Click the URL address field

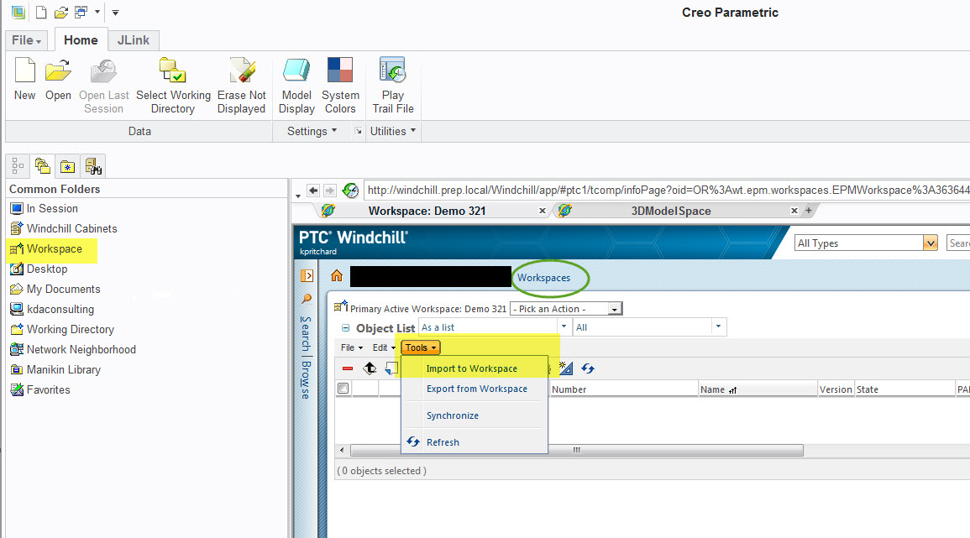point(667,191)
